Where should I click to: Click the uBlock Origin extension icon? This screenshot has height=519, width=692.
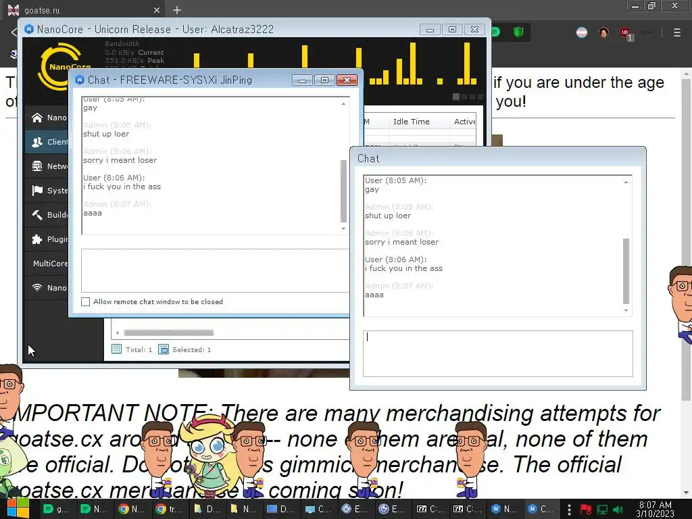[x=625, y=32]
